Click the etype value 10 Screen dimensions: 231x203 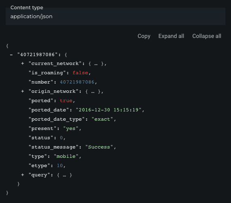coord(60,165)
